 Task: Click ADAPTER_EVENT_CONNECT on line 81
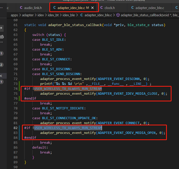[119, 123]
